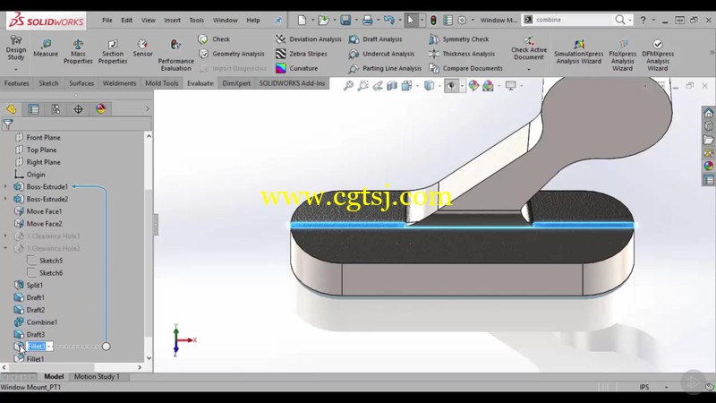
Task: Switch to the Features tab
Action: point(16,83)
